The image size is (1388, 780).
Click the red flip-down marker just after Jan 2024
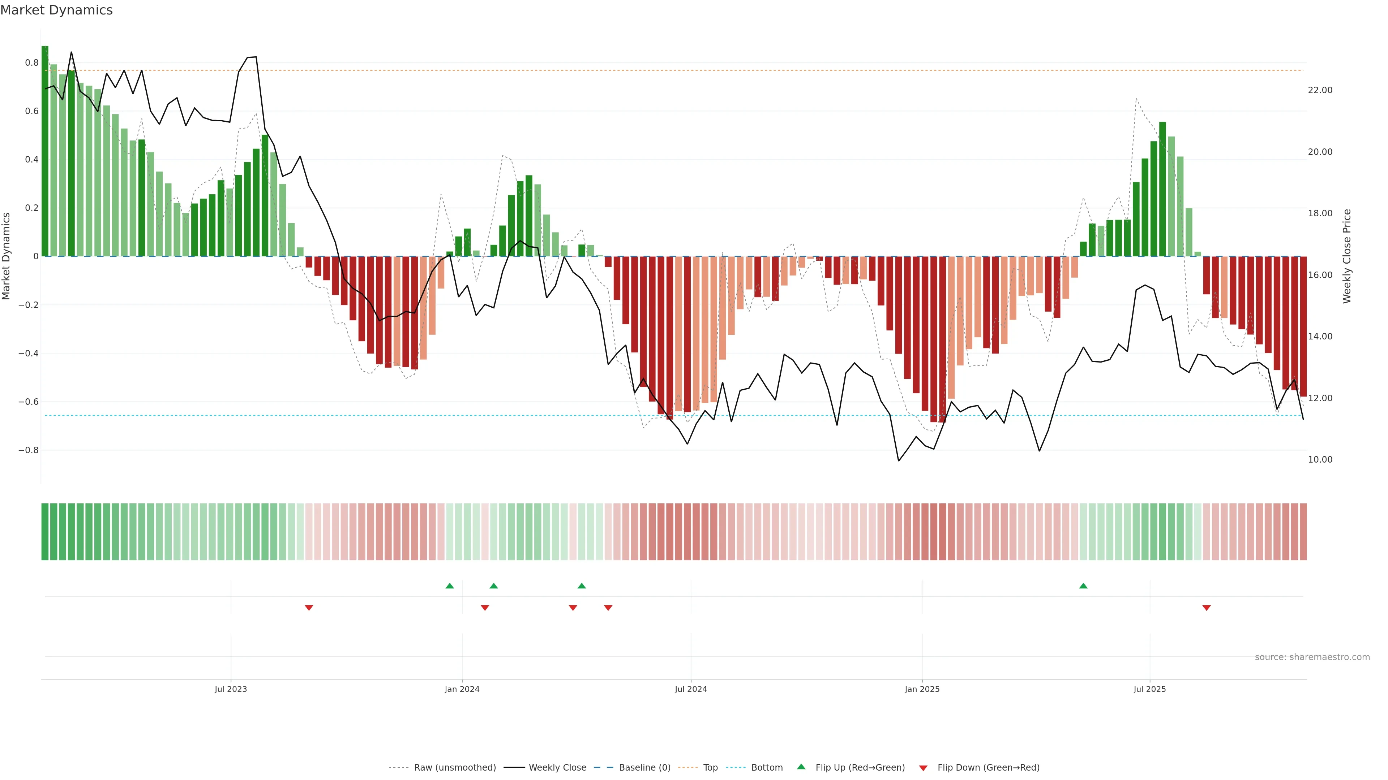click(485, 608)
